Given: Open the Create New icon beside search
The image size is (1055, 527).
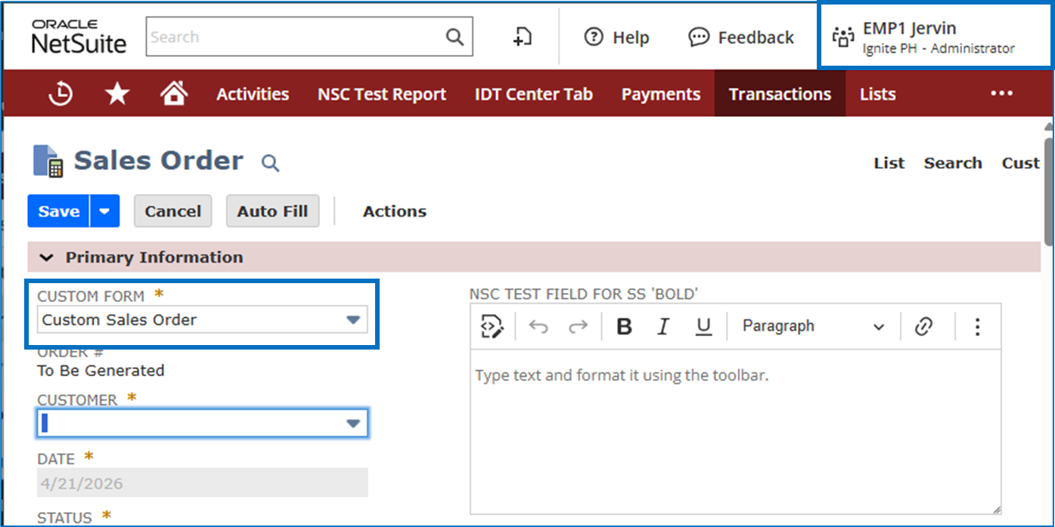Looking at the screenshot, I should pyautogui.click(x=523, y=37).
